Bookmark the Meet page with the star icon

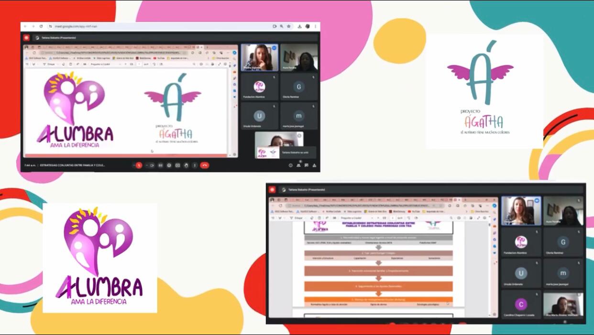pyautogui.click(x=289, y=26)
